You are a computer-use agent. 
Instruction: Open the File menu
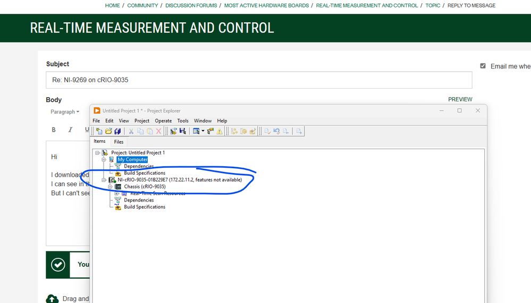pyautogui.click(x=96, y=121)
